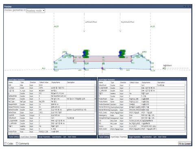The width and height of the screenshot is (196, 149).
Task: Close the right Input/Output Parameters panel
Action: (185, 80)
